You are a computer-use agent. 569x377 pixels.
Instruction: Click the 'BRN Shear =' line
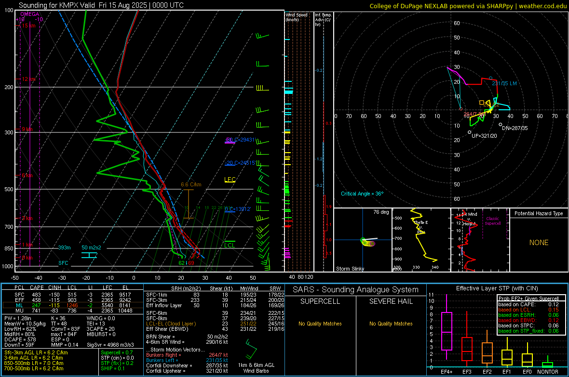point(187,337)
